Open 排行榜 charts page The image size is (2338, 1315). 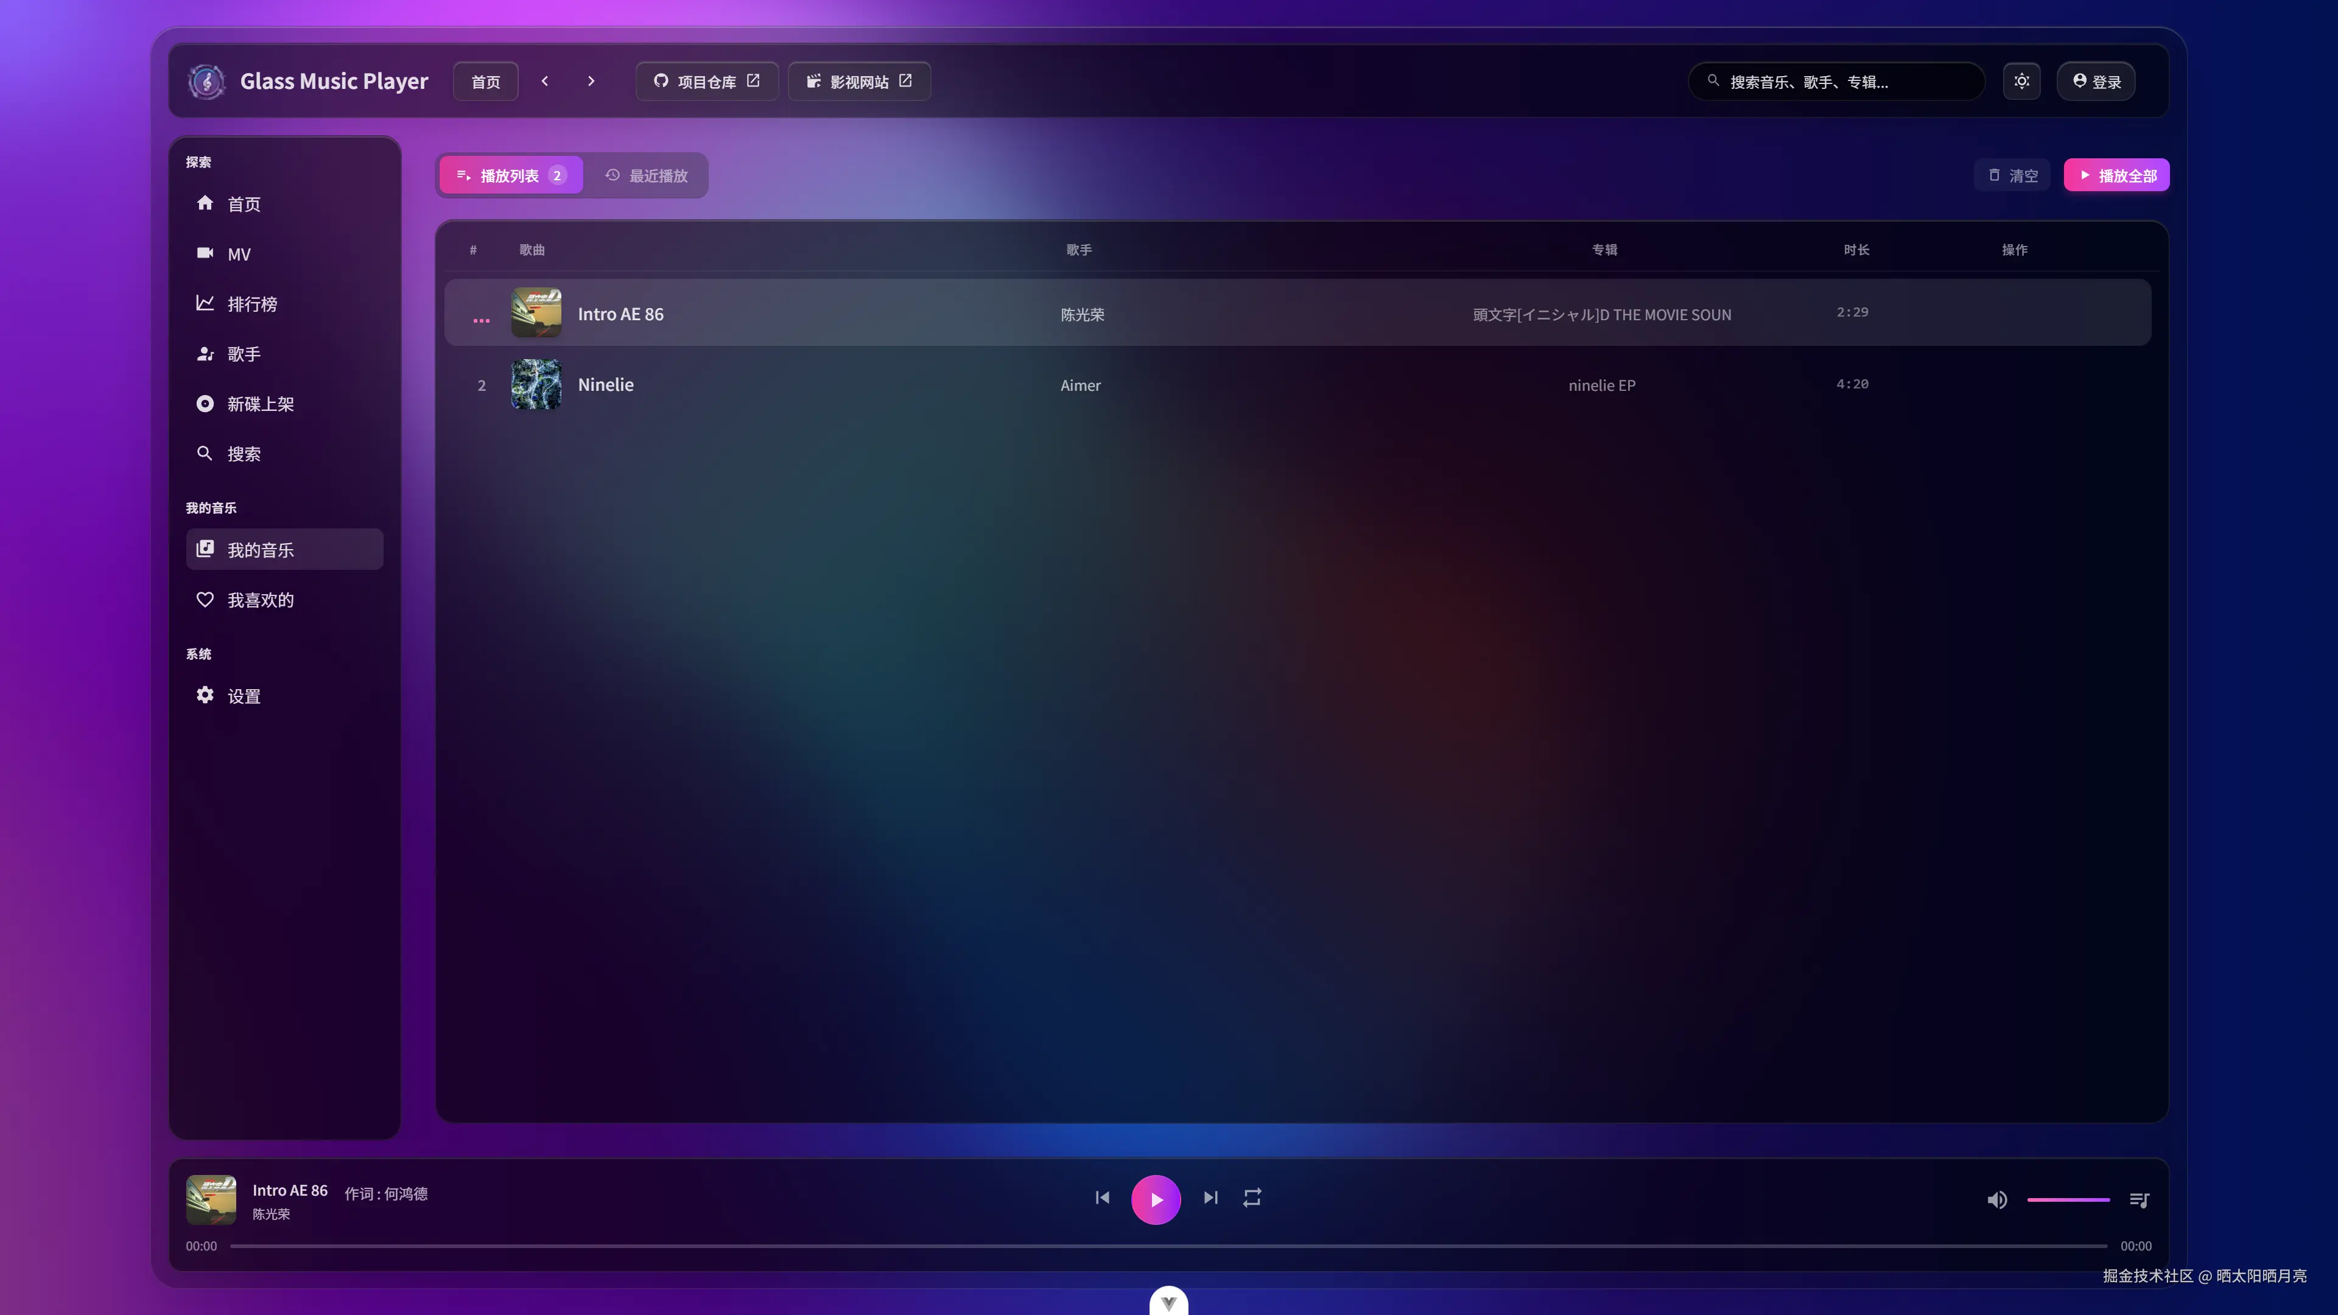[x=251, y=304]
